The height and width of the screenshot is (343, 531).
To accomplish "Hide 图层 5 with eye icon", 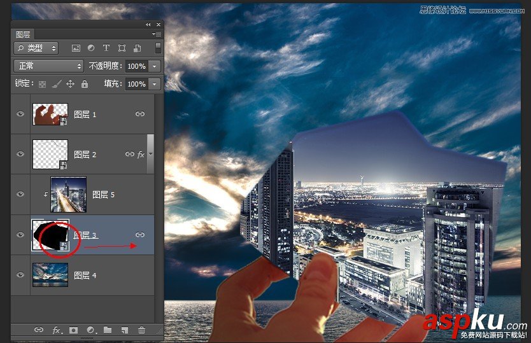I will pyautogui.click(x=20, y=194).
